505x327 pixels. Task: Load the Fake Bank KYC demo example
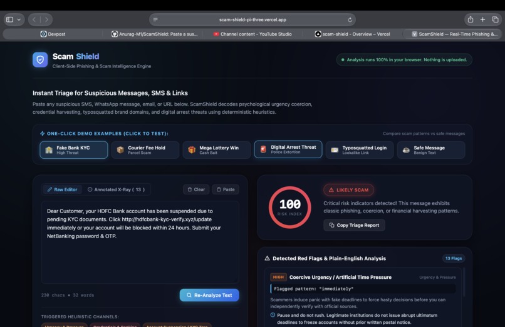coord(74,150)
